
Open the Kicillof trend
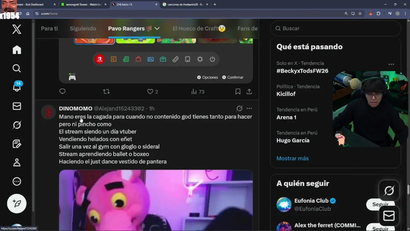tap(286, 94)
